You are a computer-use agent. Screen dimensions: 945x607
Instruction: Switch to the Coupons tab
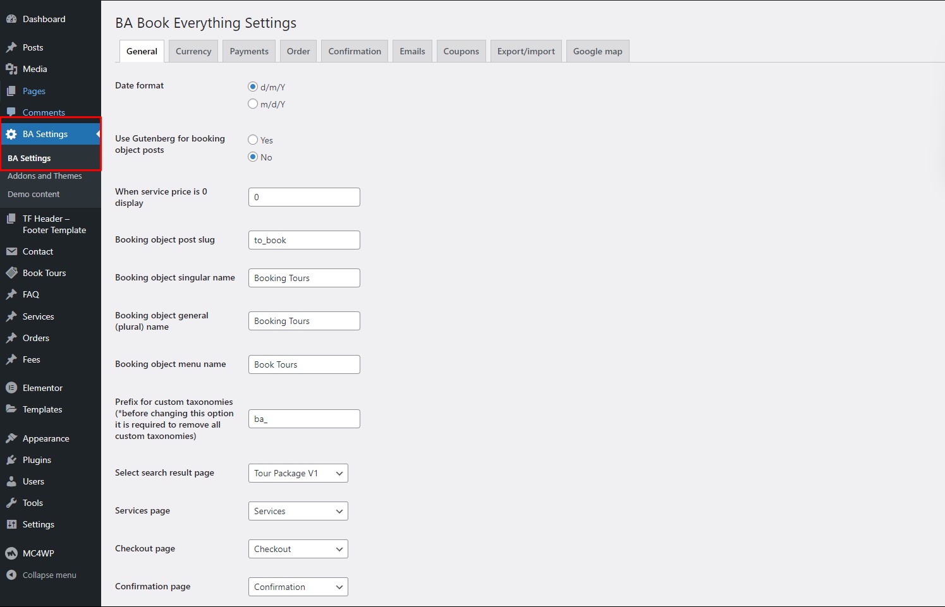pos(461,51)
